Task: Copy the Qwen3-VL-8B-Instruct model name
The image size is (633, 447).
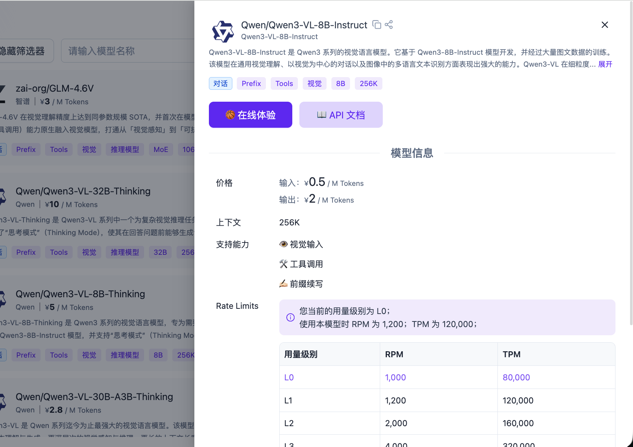Action: tap(377, 25)
